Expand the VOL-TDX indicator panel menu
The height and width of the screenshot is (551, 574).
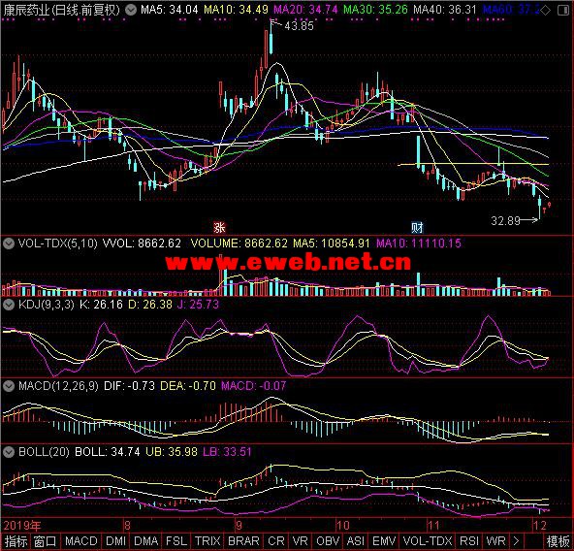[x=9, y=243]
